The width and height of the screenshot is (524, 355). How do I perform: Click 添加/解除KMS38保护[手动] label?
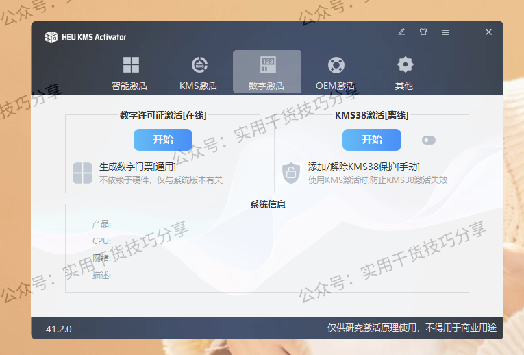[364, 167]
